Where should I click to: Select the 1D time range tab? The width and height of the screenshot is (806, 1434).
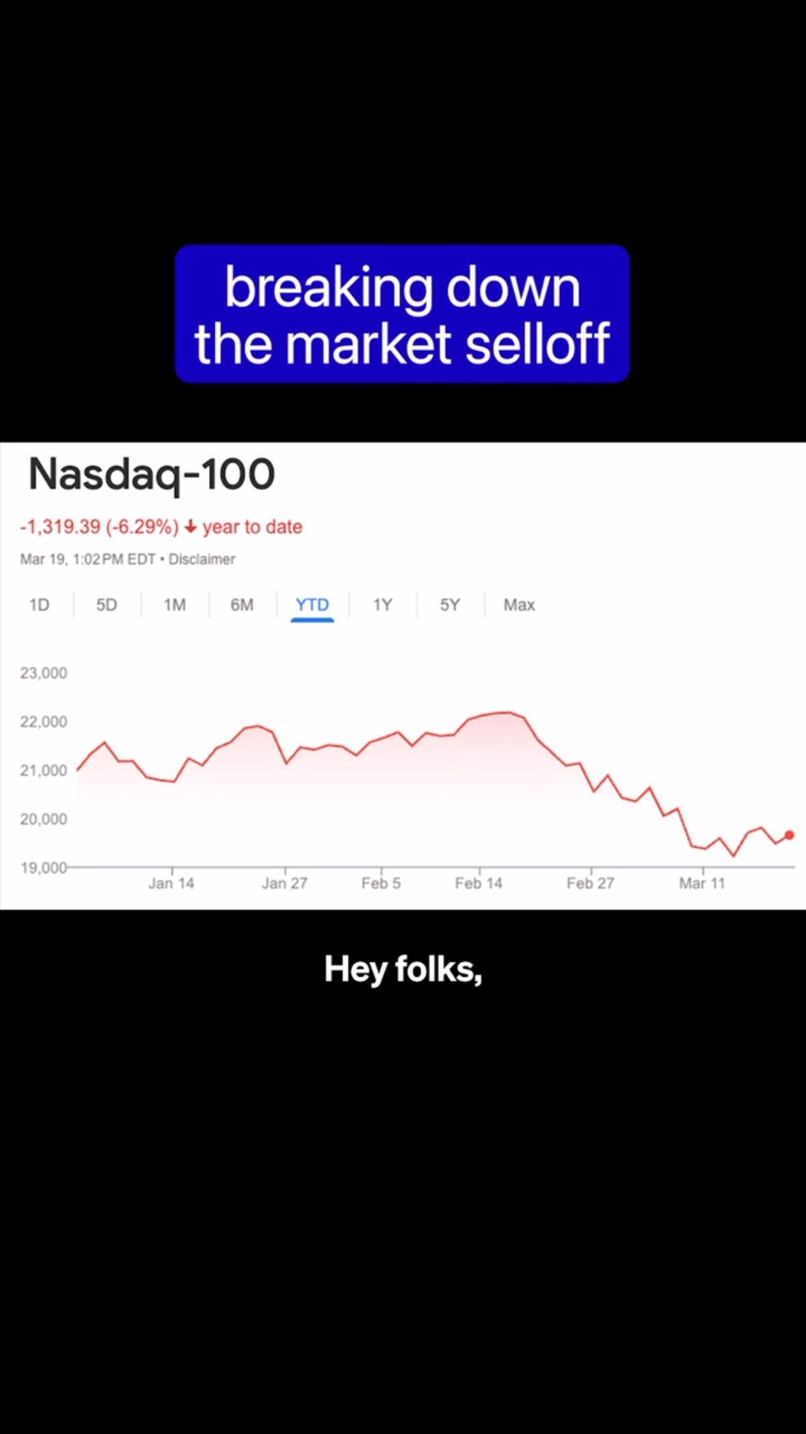coord(39,605)
